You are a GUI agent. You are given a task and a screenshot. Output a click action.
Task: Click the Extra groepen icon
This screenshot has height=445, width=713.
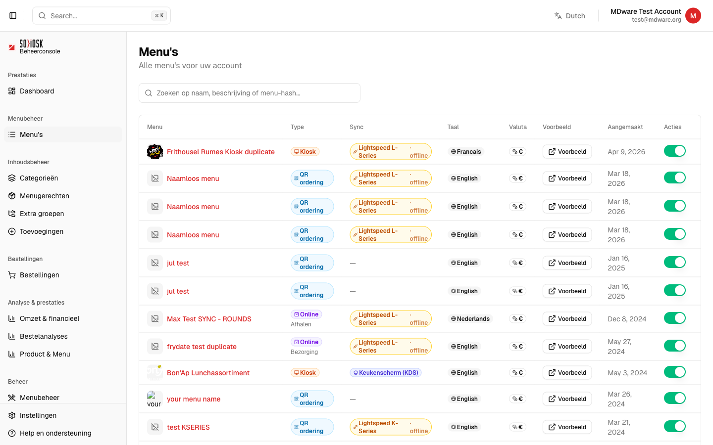(12, 214)
